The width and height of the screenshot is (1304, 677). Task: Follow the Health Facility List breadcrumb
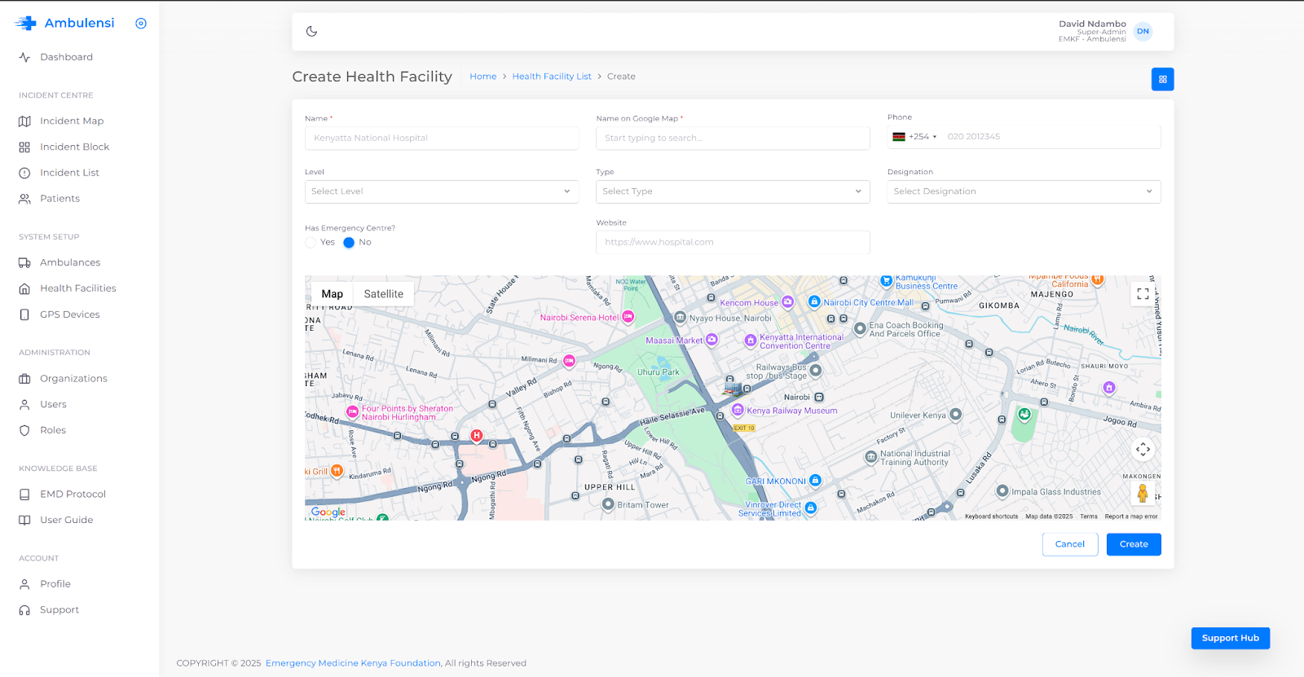551,77
